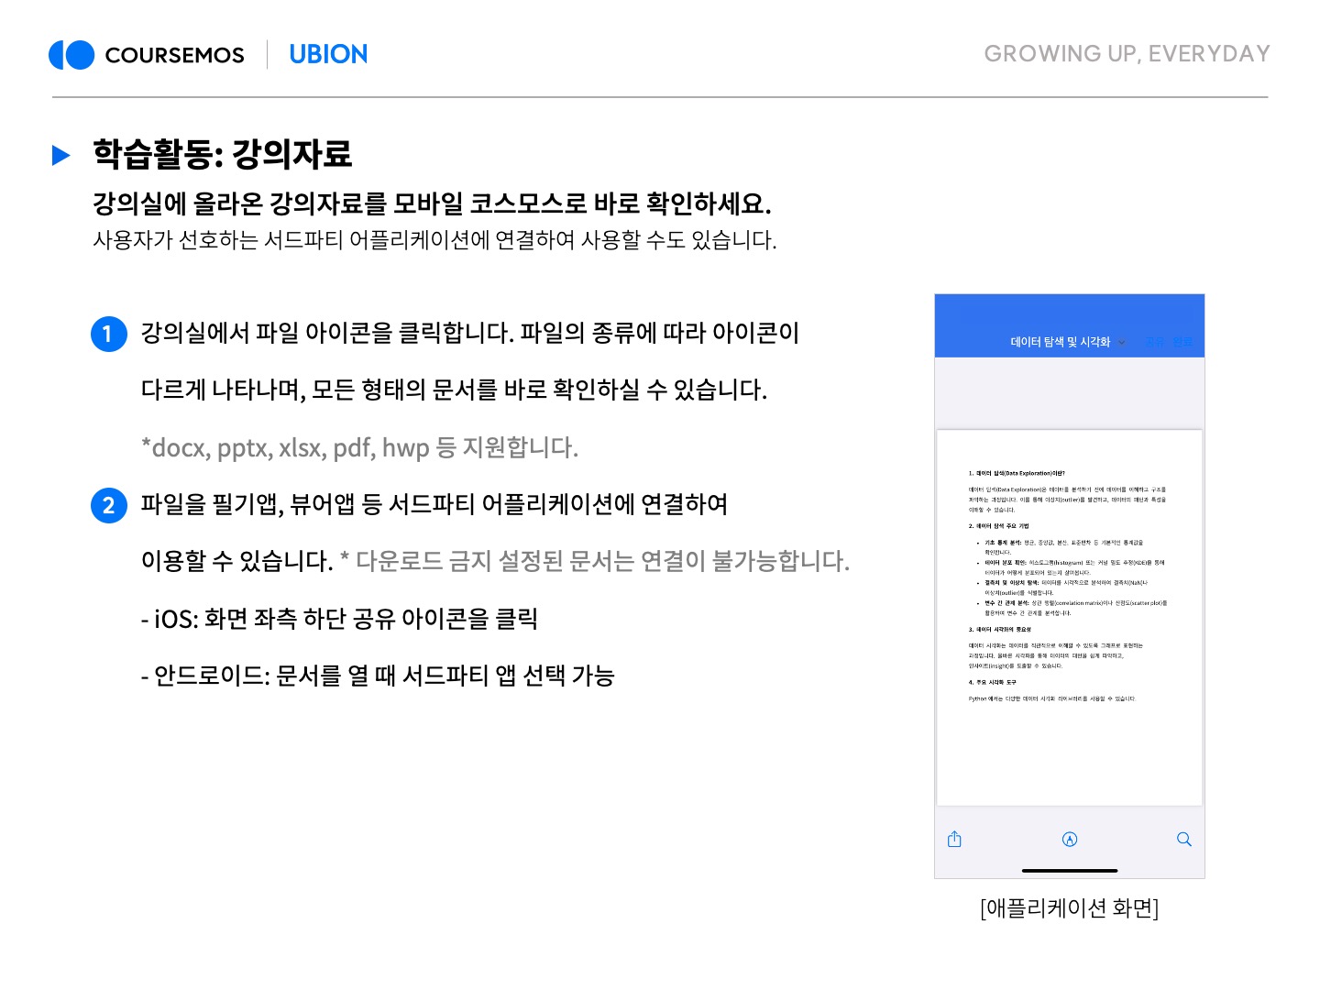Open the 데이터 탐색 및 시각화 title menu

coord(1060,342)
